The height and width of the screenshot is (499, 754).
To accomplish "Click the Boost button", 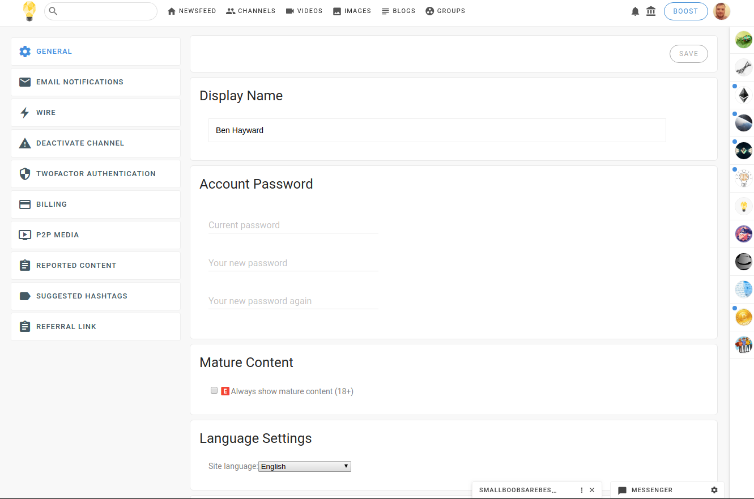I will point(685,11).
